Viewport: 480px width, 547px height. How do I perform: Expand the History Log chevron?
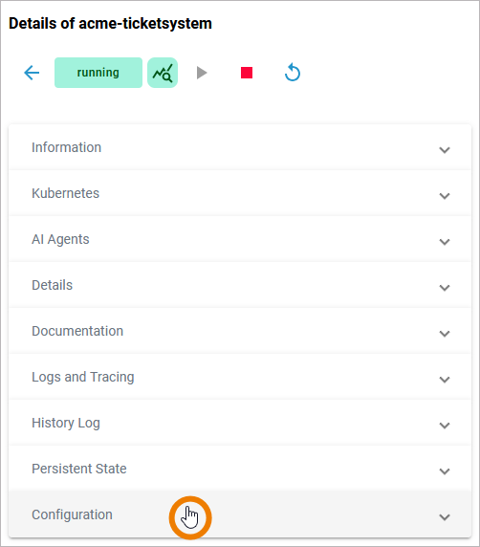point(445,426)
